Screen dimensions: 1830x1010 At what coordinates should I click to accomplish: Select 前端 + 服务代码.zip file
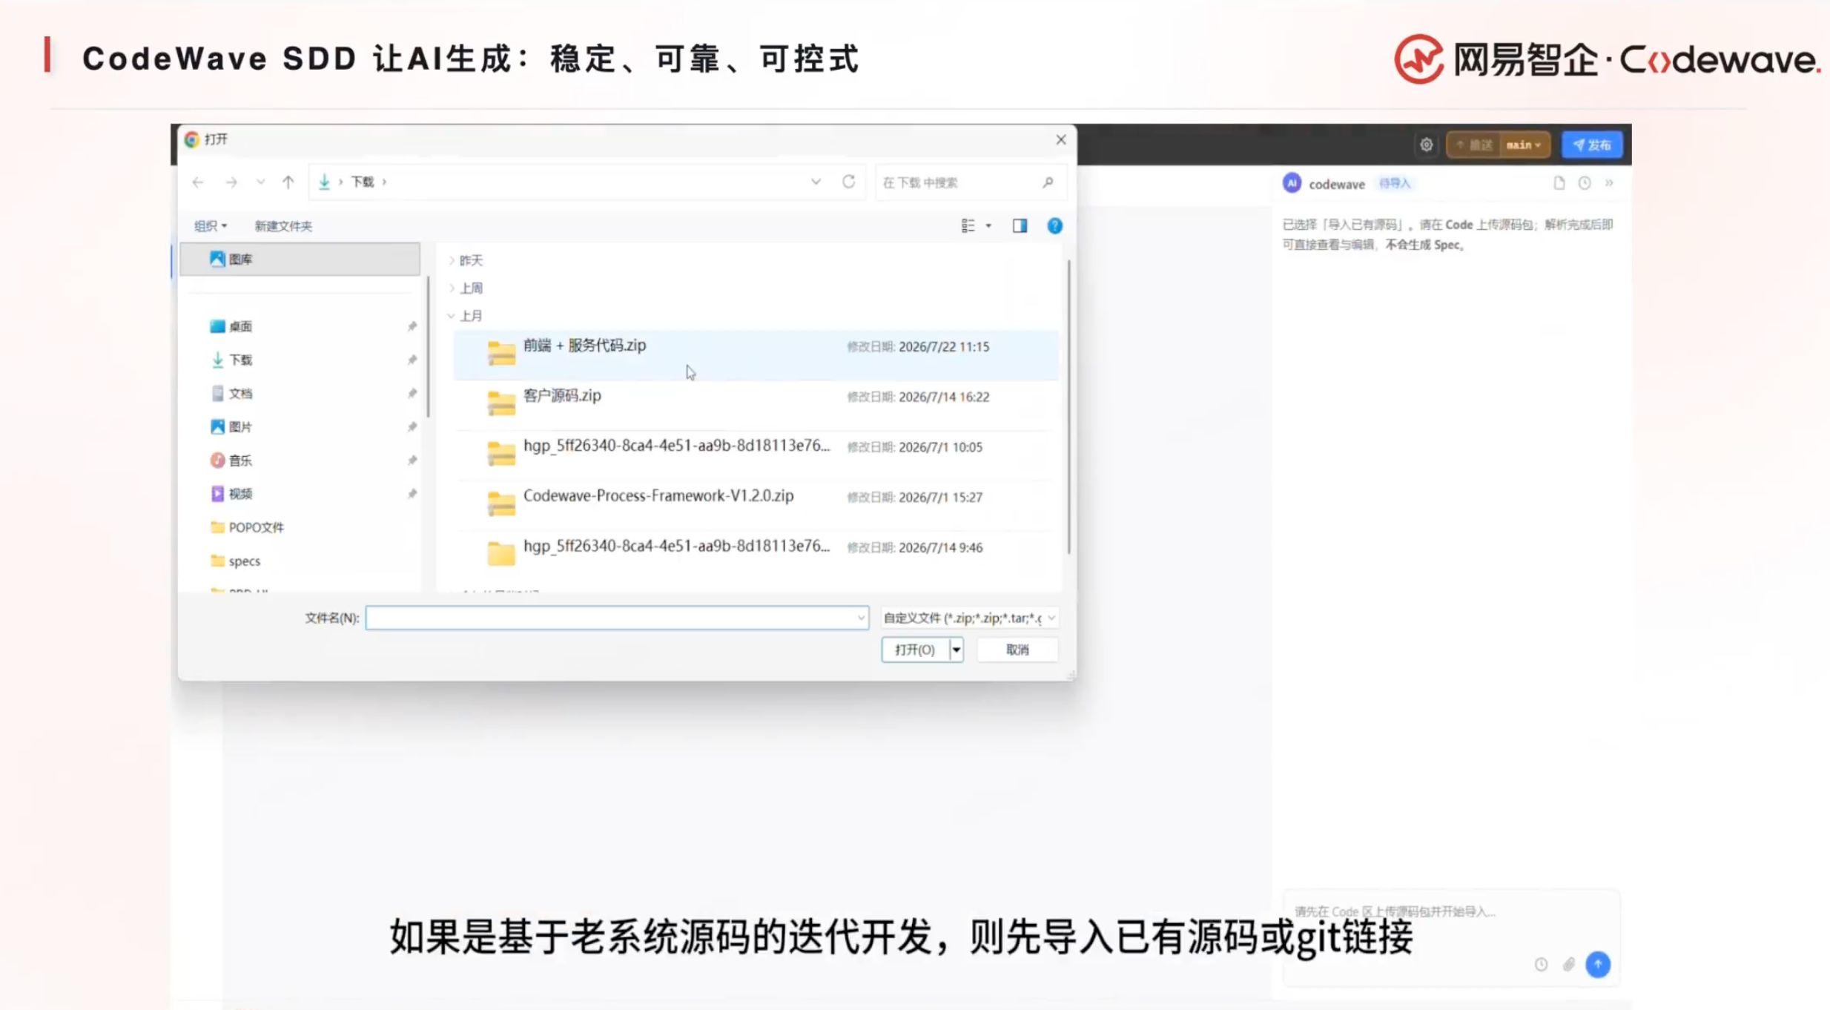tap(756, 354)
